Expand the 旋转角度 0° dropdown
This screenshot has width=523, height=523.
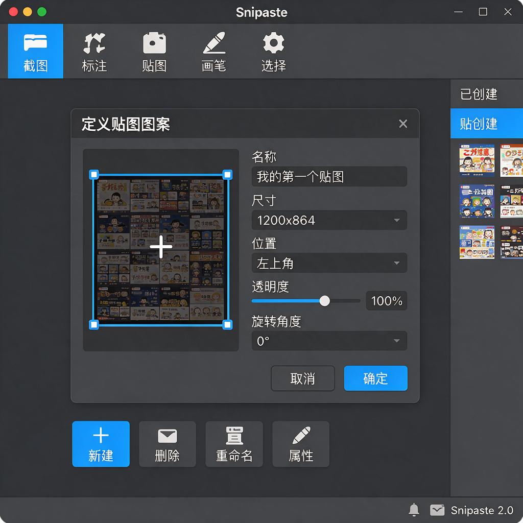[x=329, y=341]
